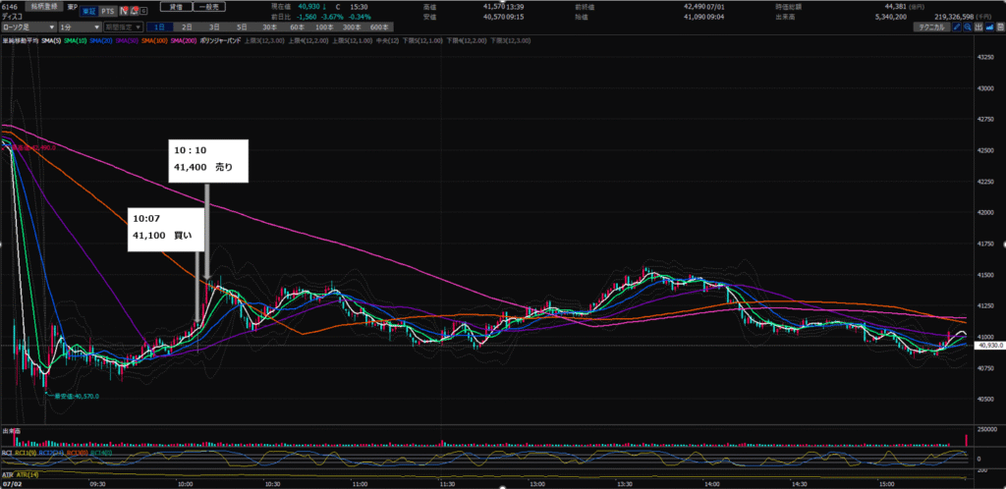Image resolution: width=1006 pixels, height=489 pixels.
Task: Click the 最安値 40,570.0 marker label
Action: (x=75, y=396)
